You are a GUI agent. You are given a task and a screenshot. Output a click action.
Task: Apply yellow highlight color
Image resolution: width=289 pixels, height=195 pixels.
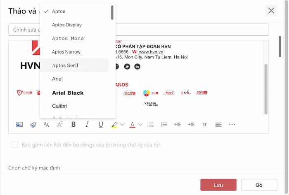click(x=114, y=125)
